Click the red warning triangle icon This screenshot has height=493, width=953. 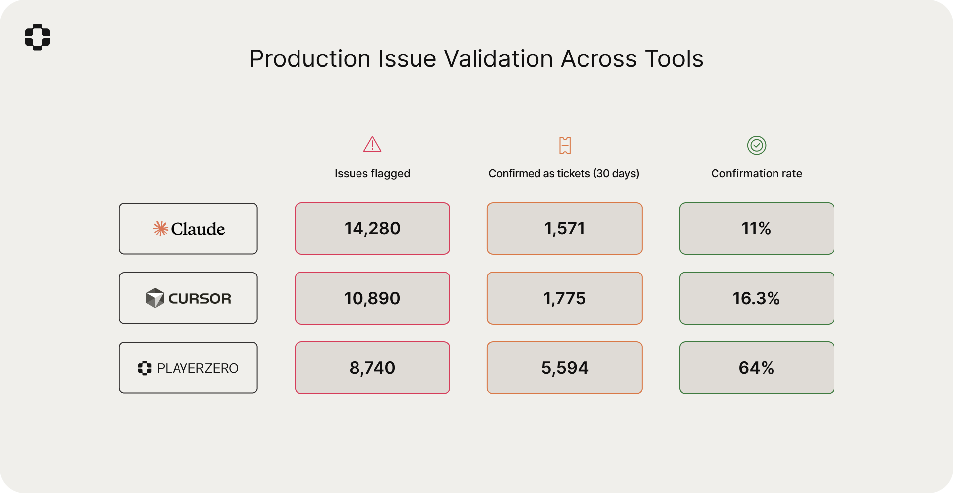tap(372, 145)
